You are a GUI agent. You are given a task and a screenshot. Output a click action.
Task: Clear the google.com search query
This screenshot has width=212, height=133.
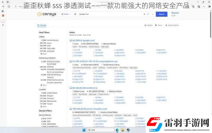point(144,14)
